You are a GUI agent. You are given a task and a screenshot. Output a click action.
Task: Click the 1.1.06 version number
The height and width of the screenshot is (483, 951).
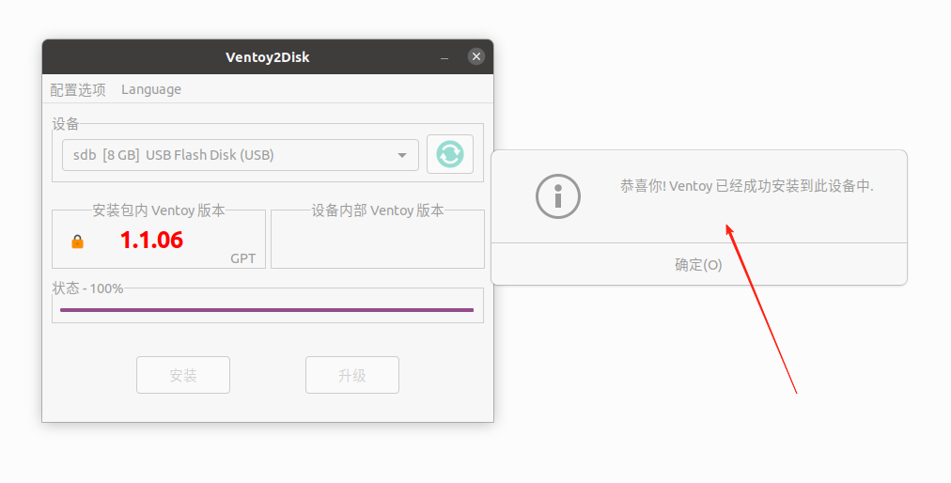click(x=151, y=241)
